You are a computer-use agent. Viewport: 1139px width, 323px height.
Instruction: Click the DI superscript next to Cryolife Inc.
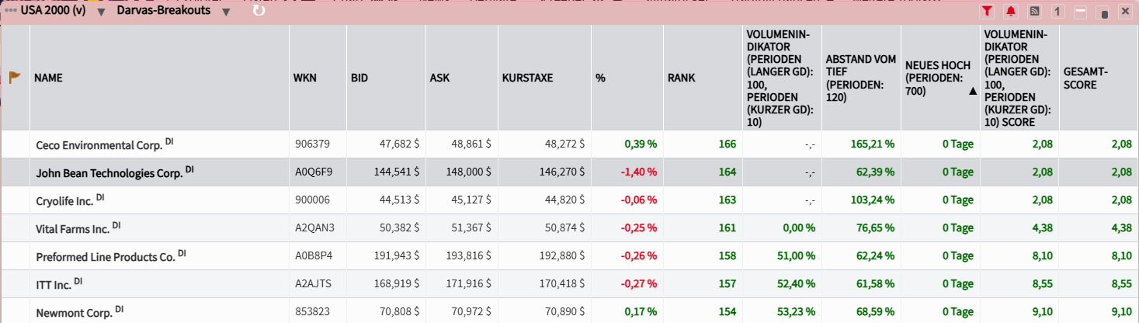(100, 197)
